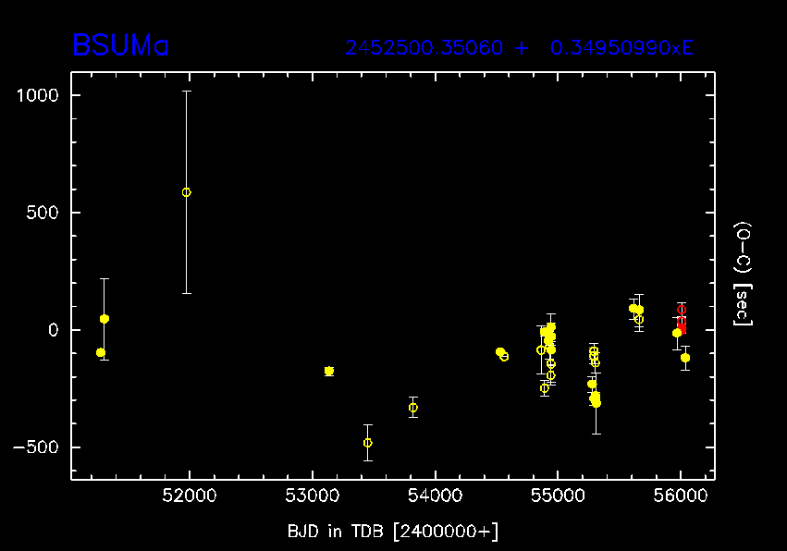Click the red data point near BJD 56000
The width and height of the screenshot is (787, 551).
pos(682,322)
